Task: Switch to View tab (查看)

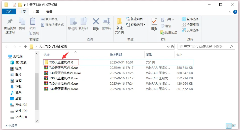Action: (49, 12)
